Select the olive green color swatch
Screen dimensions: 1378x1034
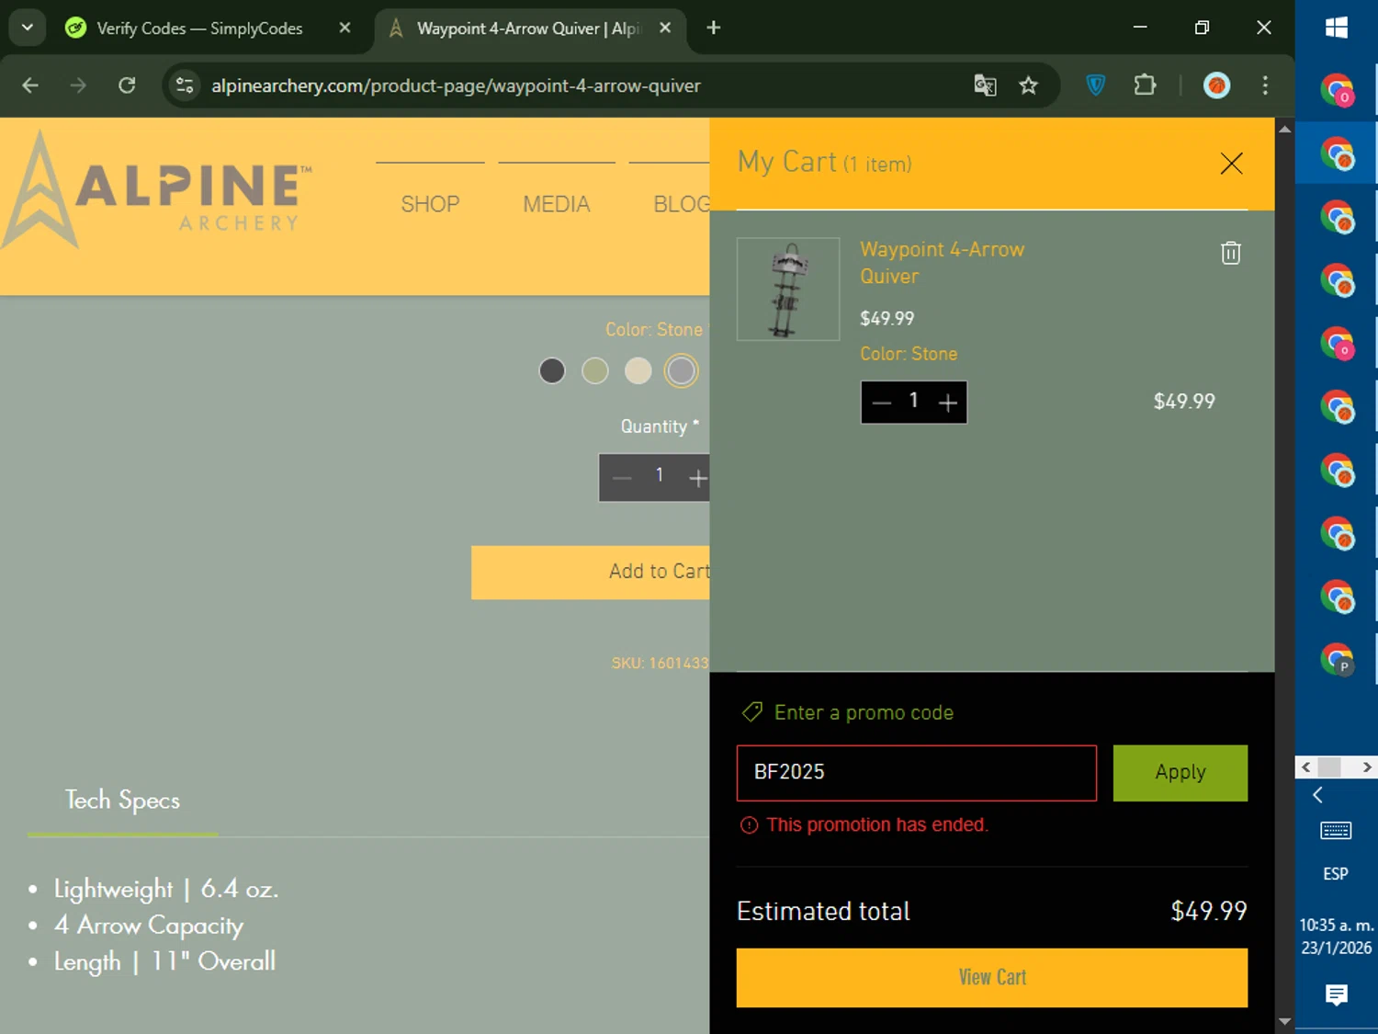595,370
